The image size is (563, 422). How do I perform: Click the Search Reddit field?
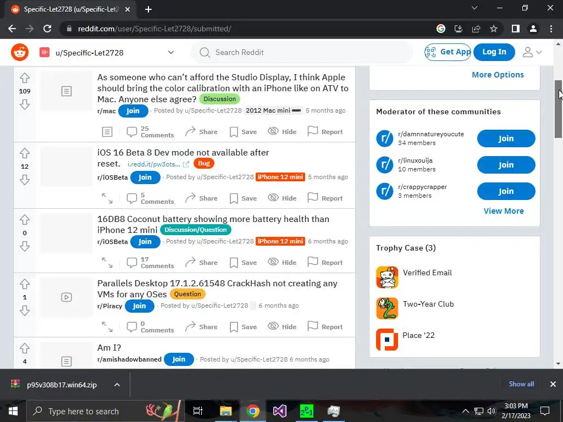tap(302, 52)
